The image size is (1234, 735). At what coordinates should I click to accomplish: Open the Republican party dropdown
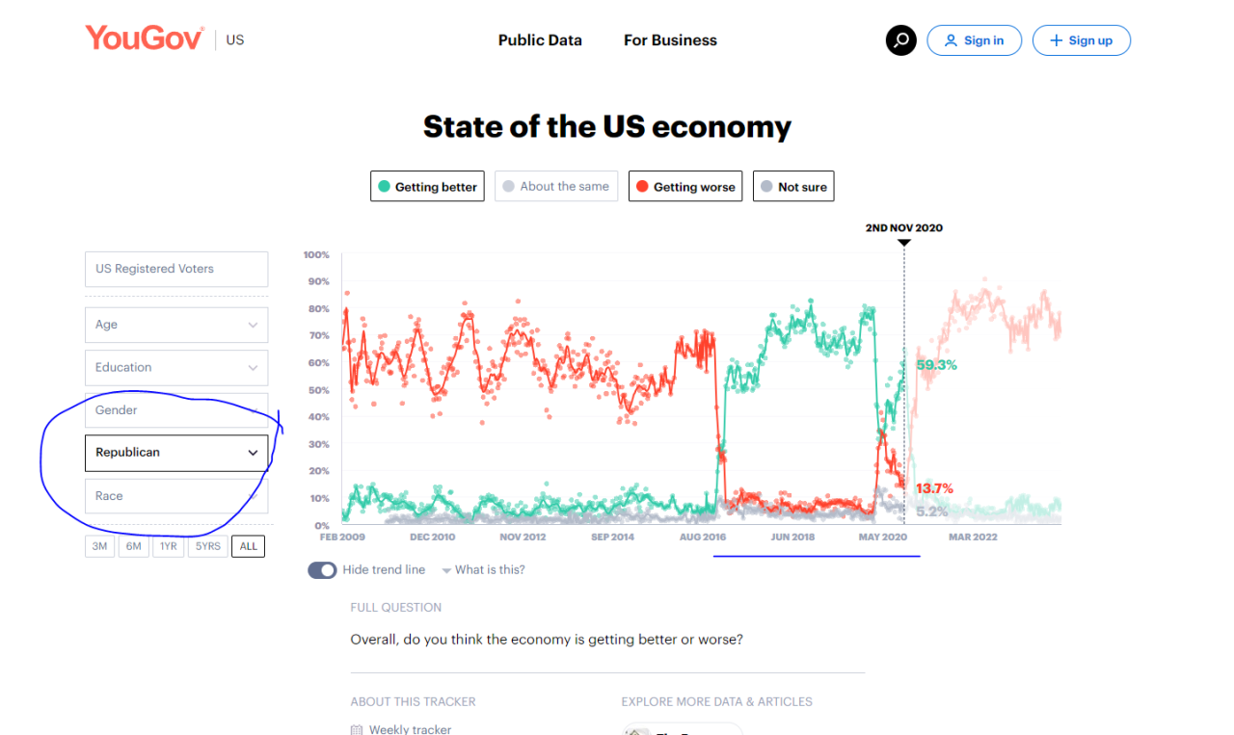pyautogui.click(x=176, y=453)
